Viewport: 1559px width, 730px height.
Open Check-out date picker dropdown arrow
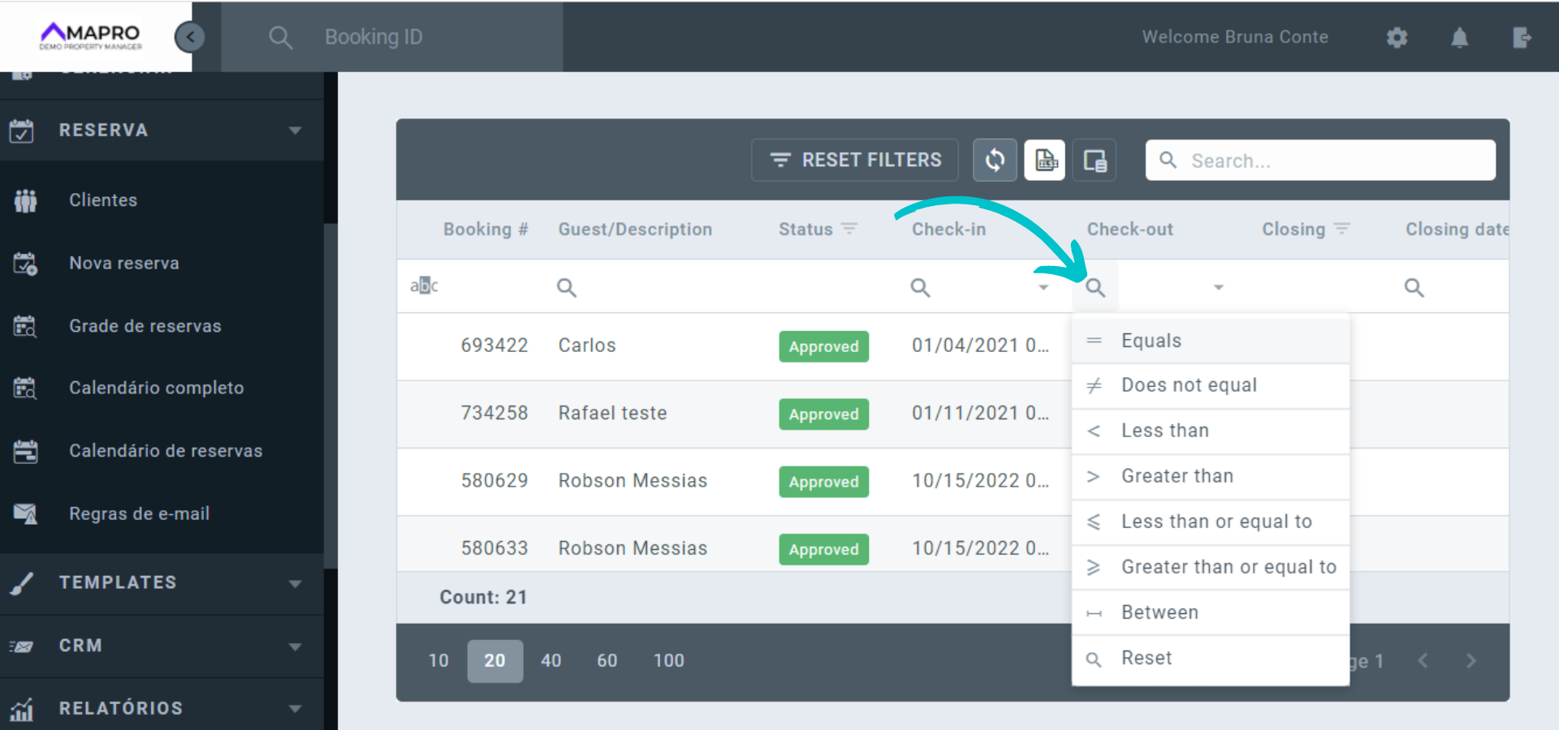click(1218, 287)
